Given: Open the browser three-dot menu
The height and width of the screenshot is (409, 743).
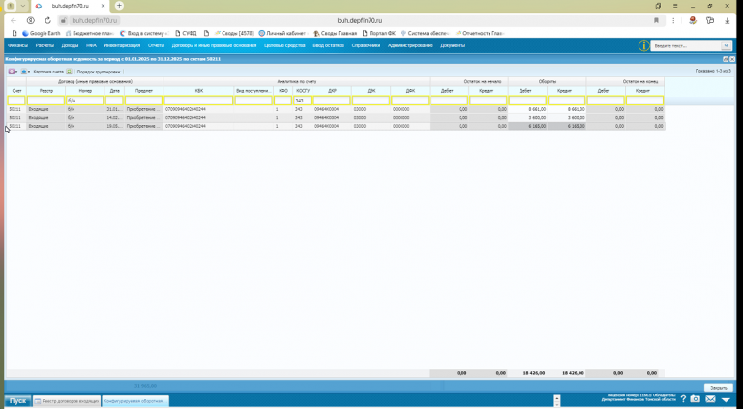Looking at the screenshot, I should (673, 21).
